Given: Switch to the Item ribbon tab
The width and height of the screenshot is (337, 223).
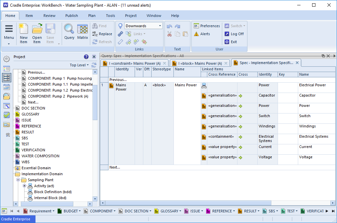Looking at the screenshot, I should point(29,16).
